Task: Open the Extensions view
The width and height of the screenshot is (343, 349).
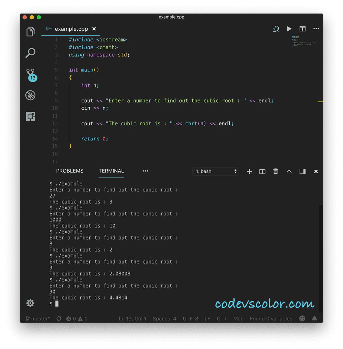Action: [x=30, y=116]
